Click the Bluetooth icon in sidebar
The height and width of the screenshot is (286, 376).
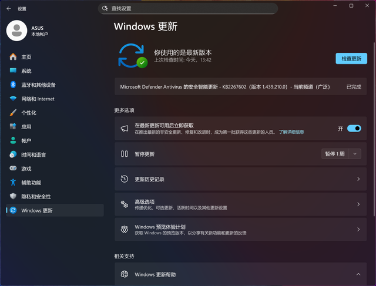click(x=13, y=85)
